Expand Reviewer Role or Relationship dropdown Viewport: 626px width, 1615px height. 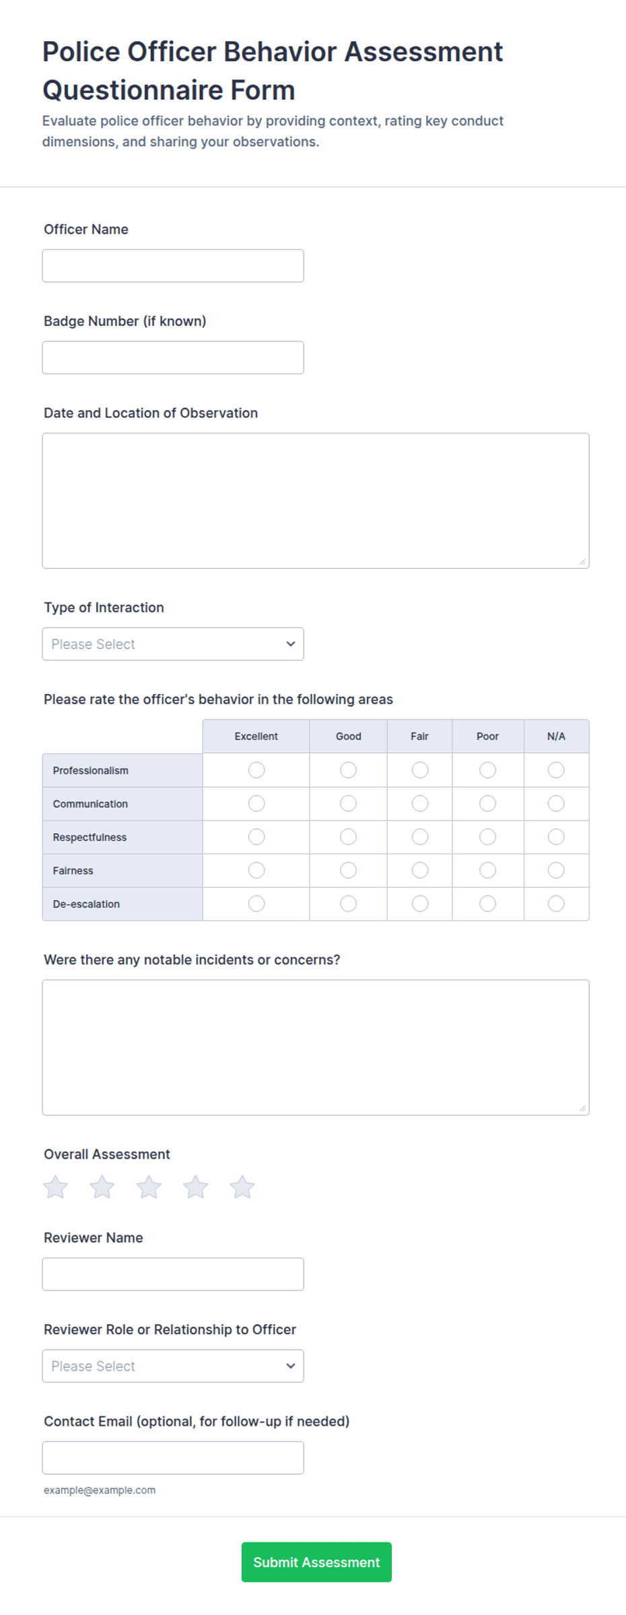pyautogui.click(x=173, y=1366)
